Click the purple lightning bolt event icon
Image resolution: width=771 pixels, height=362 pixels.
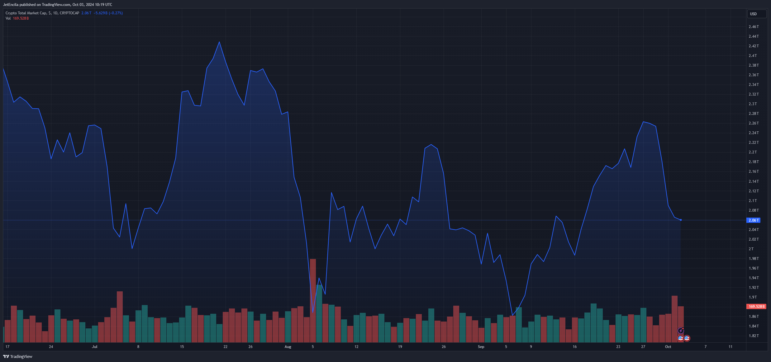coord(681,331)
